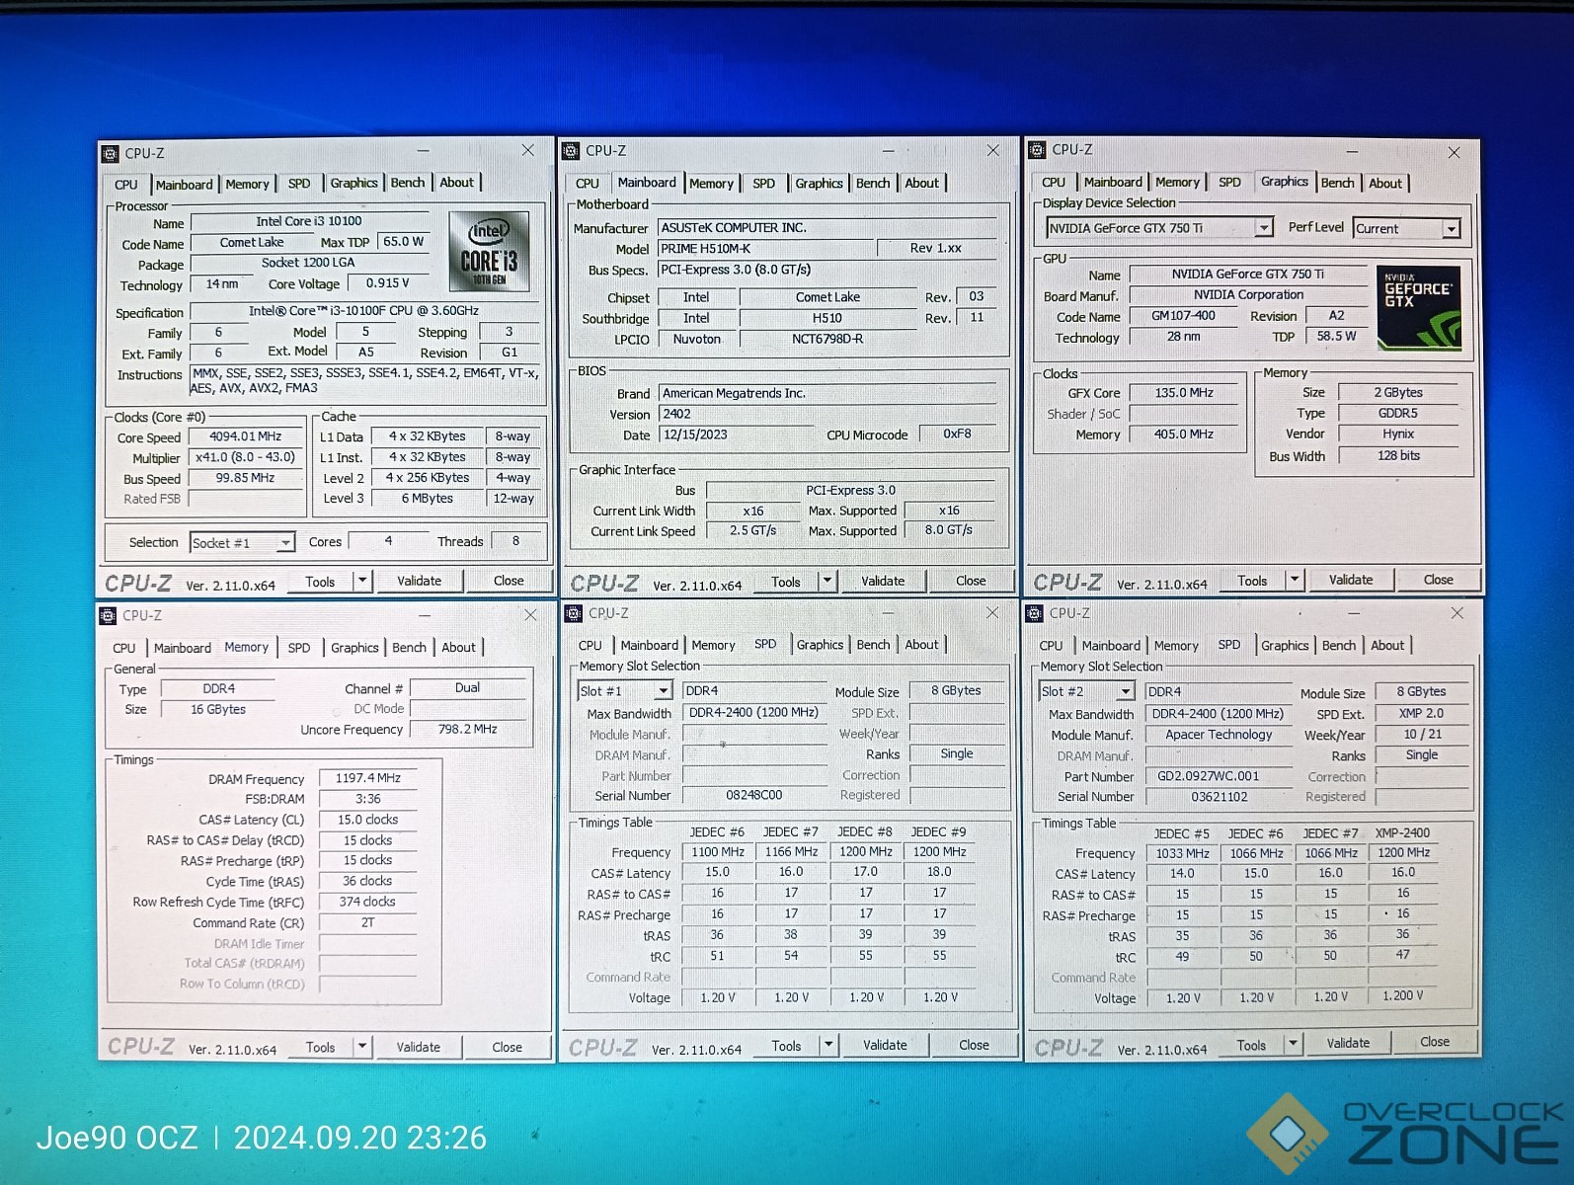
Task: Click Slot #1 serial number 08248C00 field
Action: click(754, 795)
